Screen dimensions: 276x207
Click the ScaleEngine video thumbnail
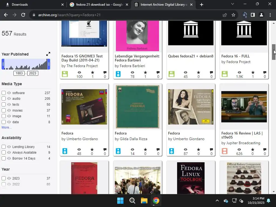(244, 107)
